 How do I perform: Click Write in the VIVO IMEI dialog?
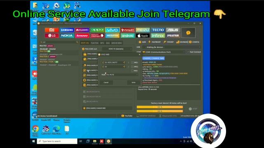(x=134, y=83)
